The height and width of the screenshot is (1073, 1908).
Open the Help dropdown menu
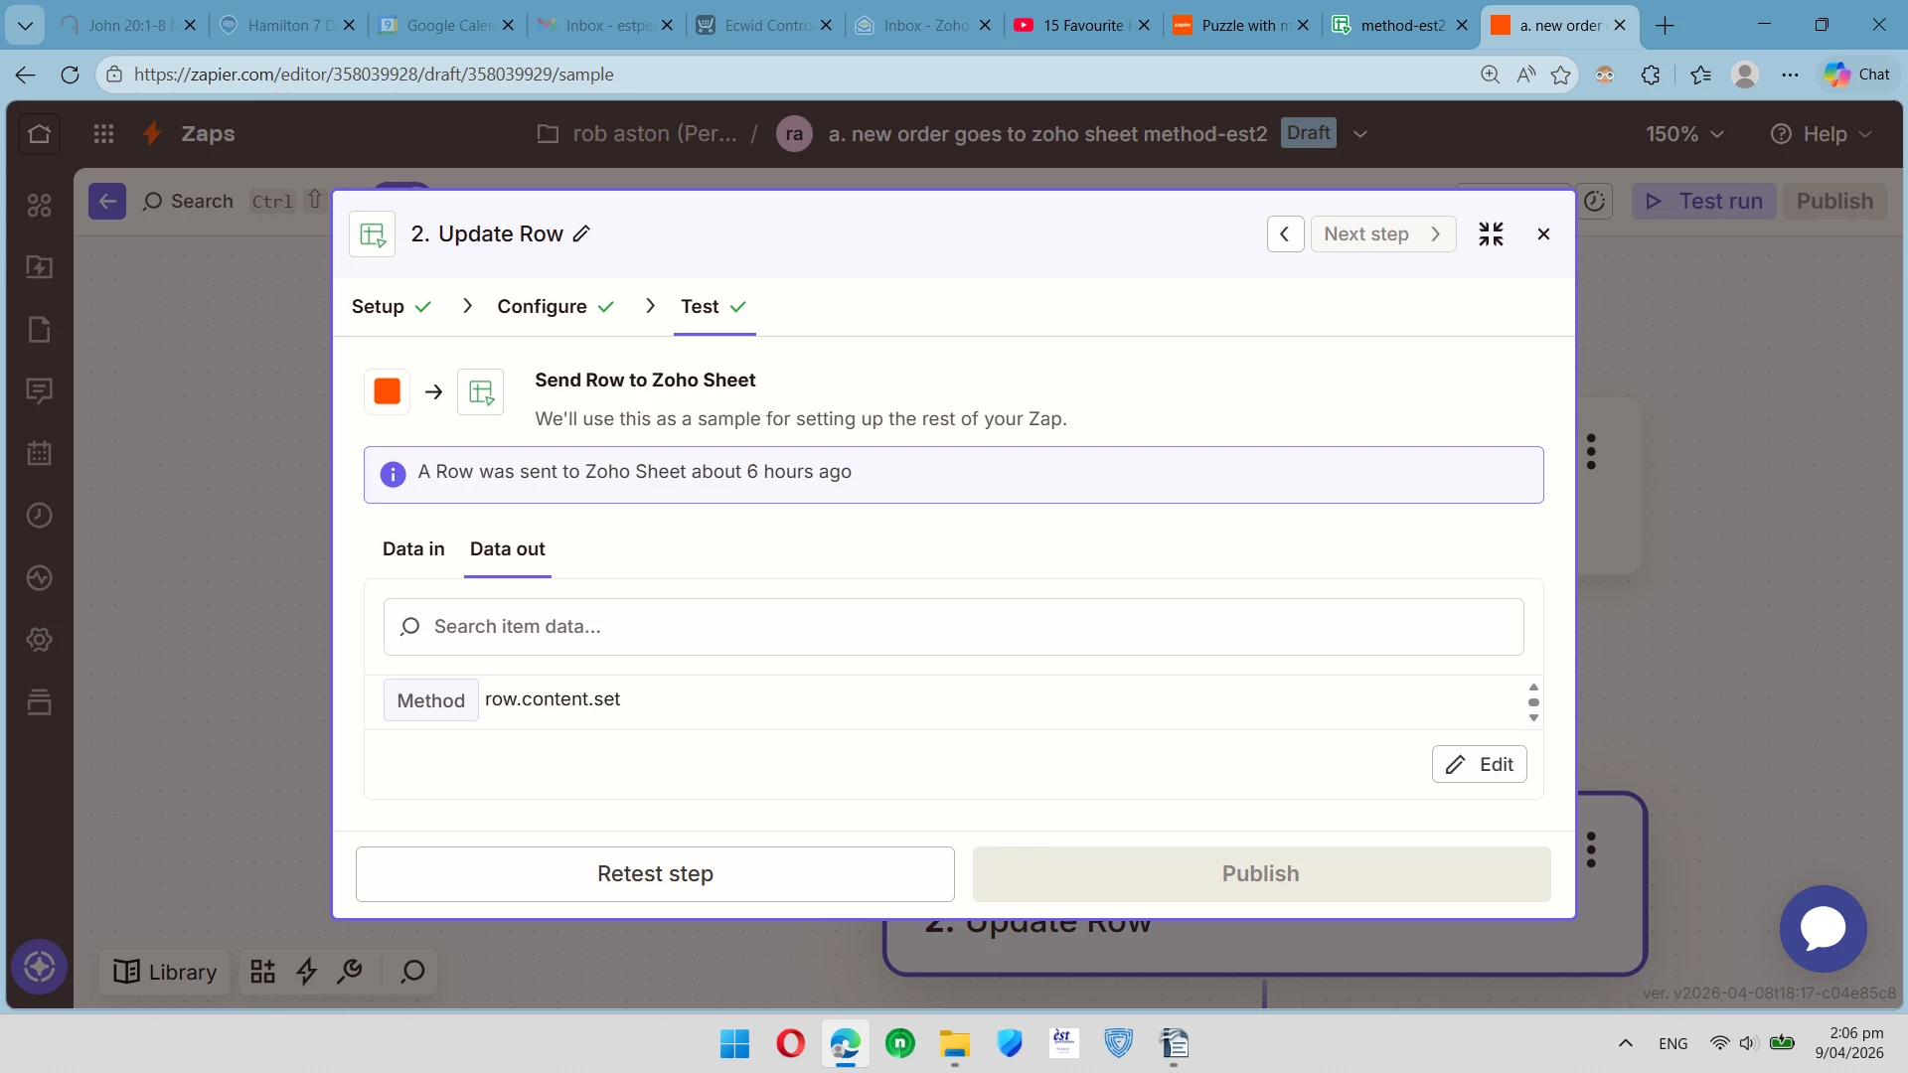click(x=1822, y=134)
